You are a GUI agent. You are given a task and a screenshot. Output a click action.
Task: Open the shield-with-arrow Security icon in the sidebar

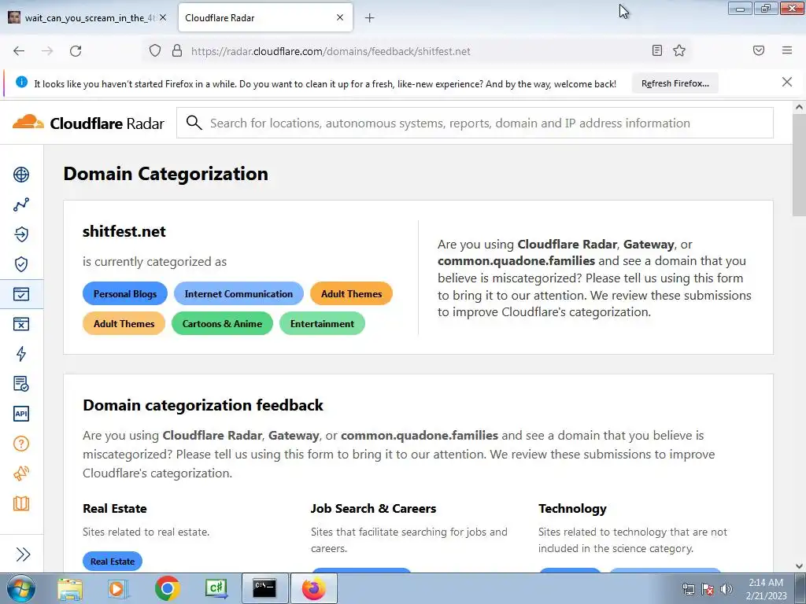pos(21,234)
